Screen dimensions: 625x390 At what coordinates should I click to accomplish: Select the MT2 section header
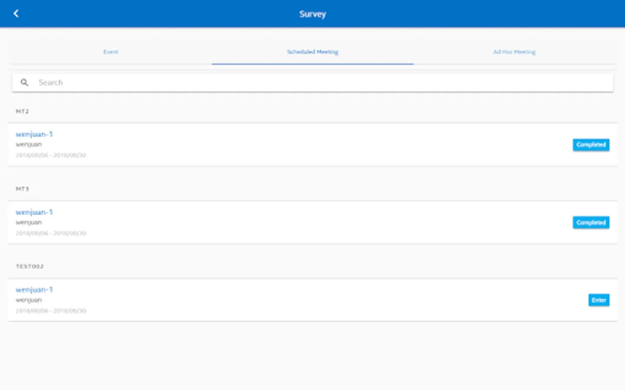coord(22,111)
